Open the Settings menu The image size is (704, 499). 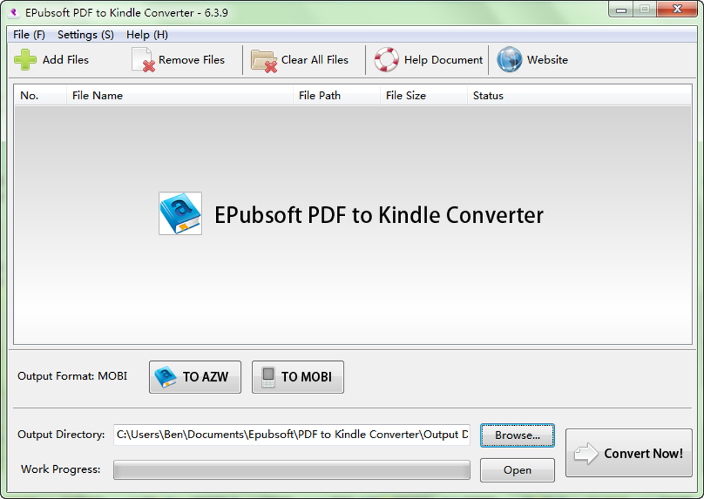pos(85,35)
